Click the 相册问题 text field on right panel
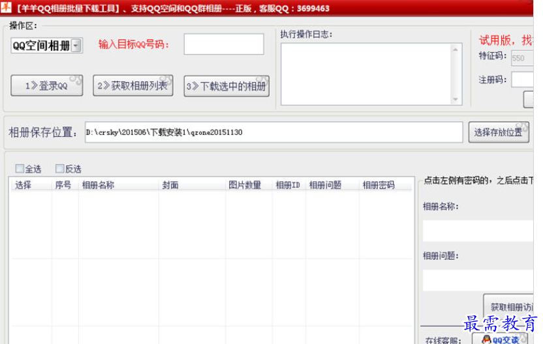Viewport: 543px width, 344px height. [478, 280]
